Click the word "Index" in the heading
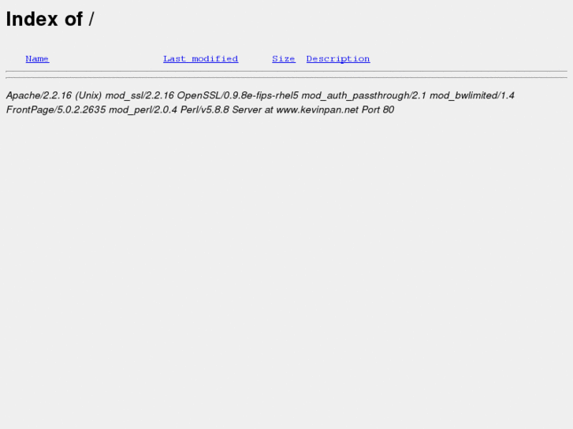The width and height of the screenshot is (573, 429). [x=32, y=19]
